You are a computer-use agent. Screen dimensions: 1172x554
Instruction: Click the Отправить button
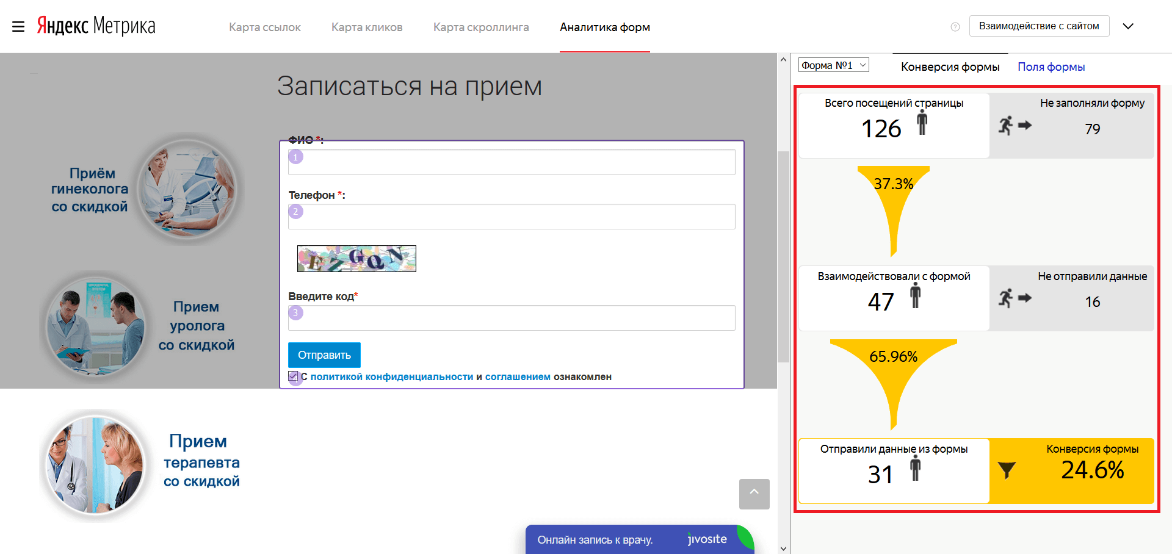324,355
